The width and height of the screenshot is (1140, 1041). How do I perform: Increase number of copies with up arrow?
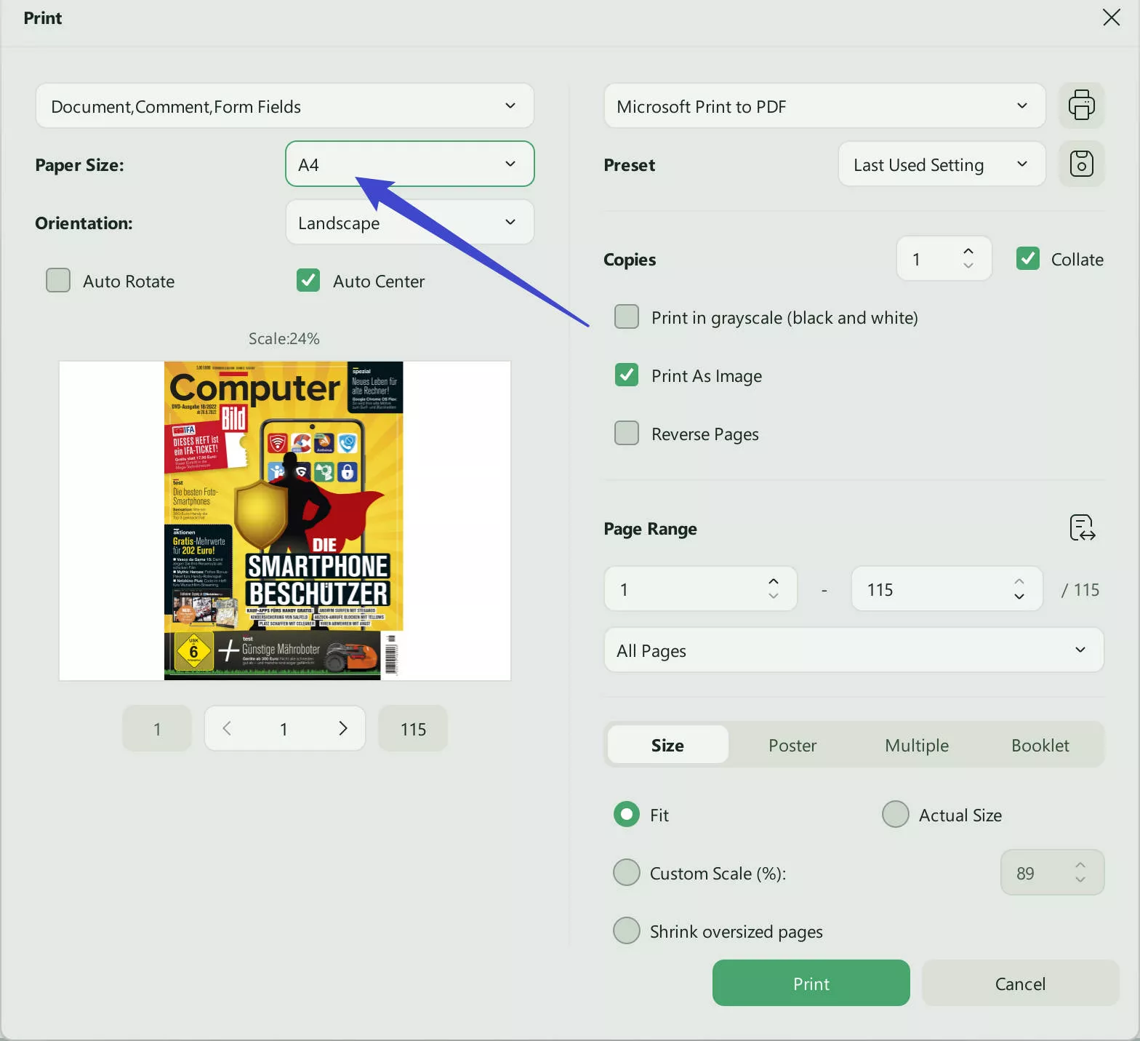pyautogui.click(x=968, y=251)
